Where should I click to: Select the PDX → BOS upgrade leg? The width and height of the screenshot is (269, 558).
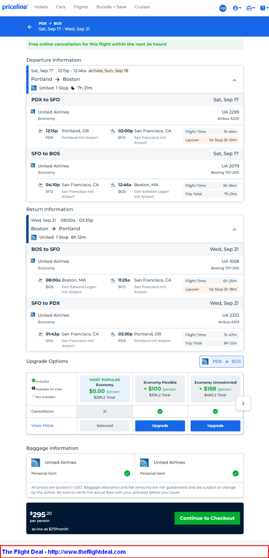pyautogui.click(x=221, y=362)
